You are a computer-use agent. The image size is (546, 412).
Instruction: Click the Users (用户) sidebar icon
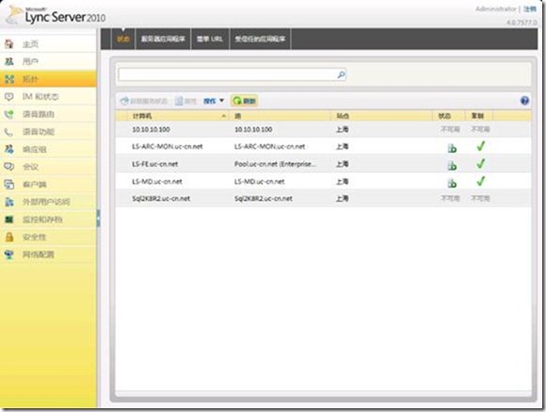(x=9, y=61)
